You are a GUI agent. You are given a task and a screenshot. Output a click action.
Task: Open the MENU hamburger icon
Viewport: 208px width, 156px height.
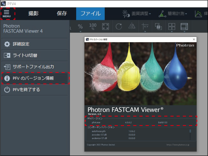(7, 14)
